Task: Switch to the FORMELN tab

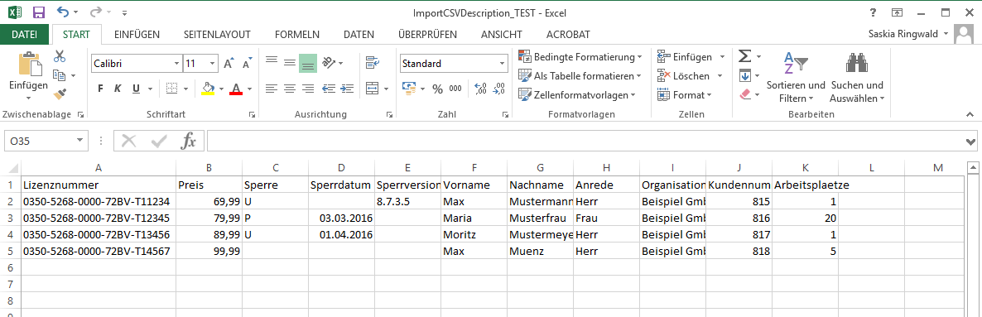Action: point(297,35)
